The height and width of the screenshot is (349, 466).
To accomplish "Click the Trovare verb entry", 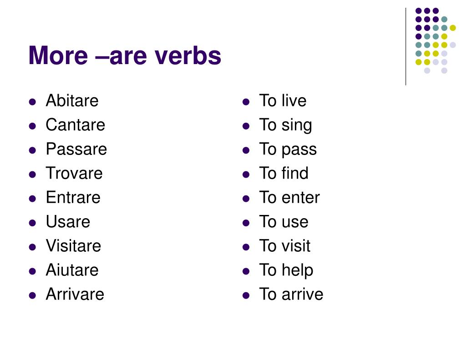I will [x=74, y=173].
